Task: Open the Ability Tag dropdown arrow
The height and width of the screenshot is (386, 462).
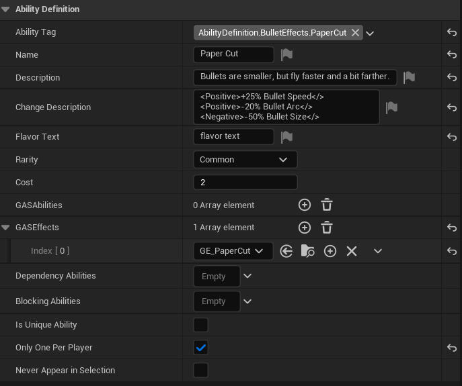Action: click(x=370, y=34)
